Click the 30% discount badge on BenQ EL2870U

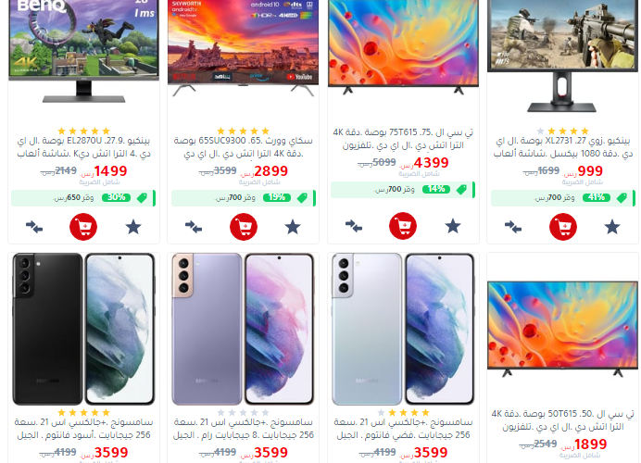point(116,198)
